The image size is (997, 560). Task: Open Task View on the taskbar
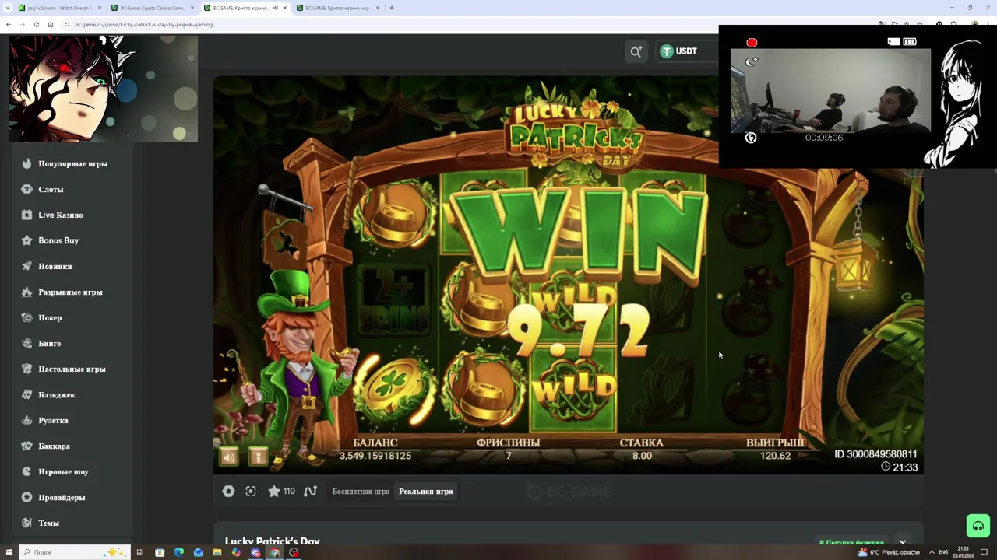click(140, 552)
